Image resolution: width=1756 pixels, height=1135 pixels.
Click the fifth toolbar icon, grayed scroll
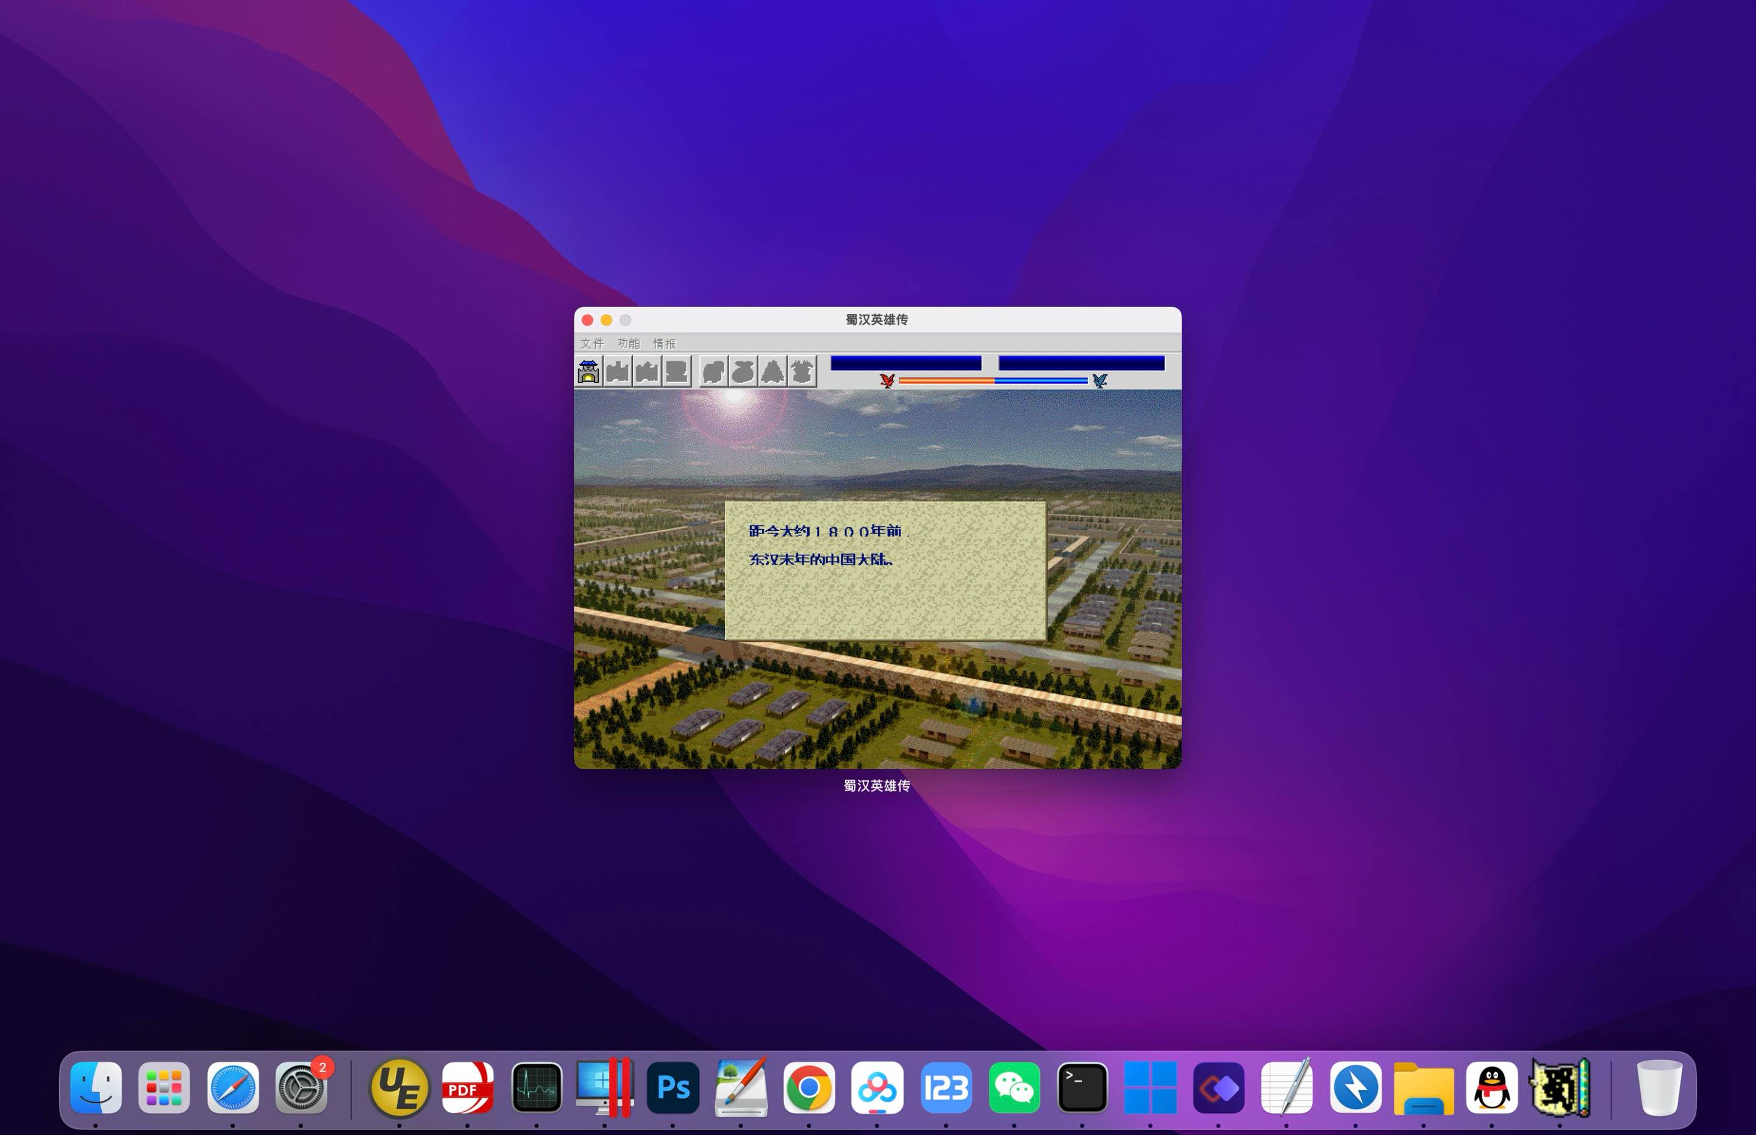tap(713, 371)
